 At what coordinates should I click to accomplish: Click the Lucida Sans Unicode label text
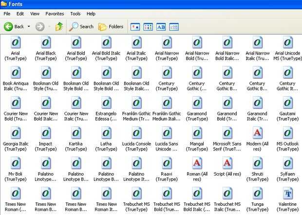coord(167,146)
